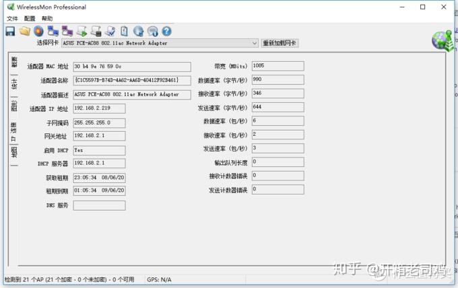This screenshot has width=458, height=288.
Task: Switch to the 统计 vertical tab
Action: [14, 84]
